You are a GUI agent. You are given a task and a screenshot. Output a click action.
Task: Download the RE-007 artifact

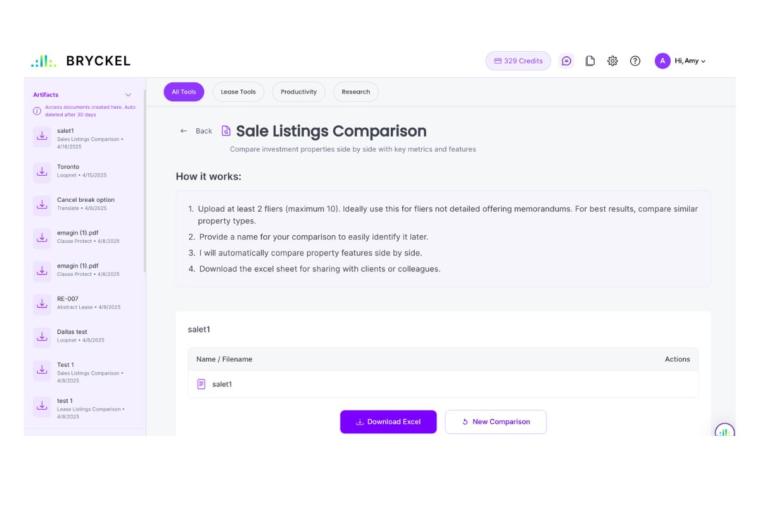point(42,303)
